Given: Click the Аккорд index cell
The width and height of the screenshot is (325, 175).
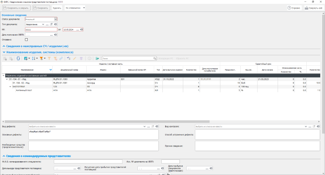Looking at the screenshot, I should coord(103,83).
